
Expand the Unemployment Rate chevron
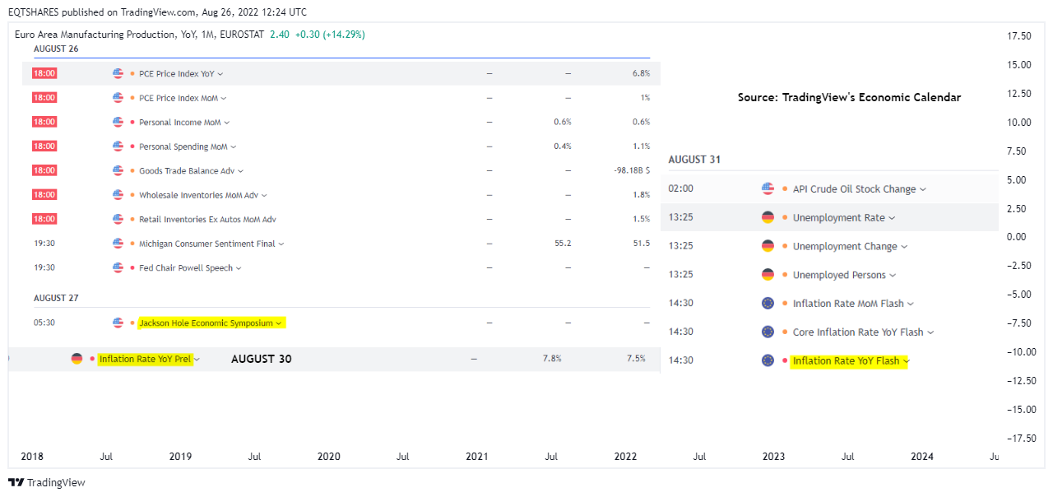[x=893, y=218]
